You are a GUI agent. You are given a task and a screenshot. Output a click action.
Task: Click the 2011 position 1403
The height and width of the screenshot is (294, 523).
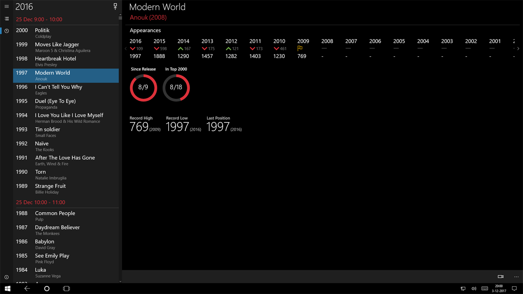(255, 56)
